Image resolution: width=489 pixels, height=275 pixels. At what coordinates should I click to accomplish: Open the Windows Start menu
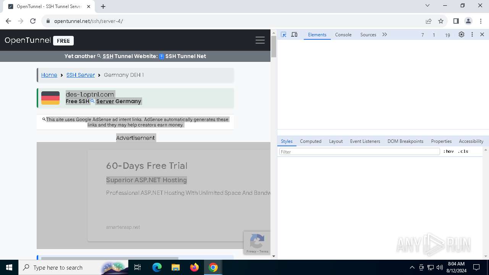(x=9, y=267)
